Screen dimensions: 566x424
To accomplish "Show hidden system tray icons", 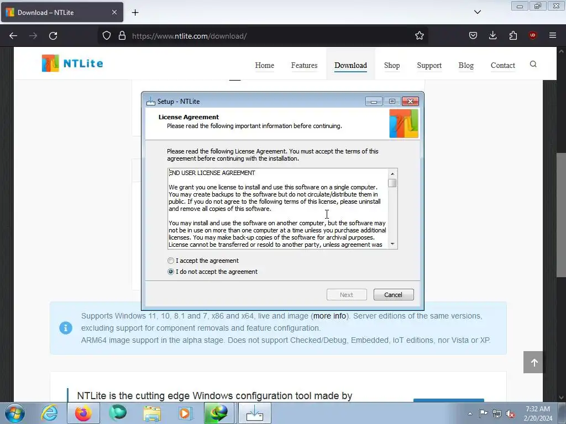I will 470,414.
